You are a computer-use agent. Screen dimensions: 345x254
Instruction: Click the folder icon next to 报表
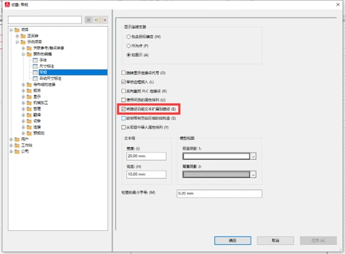pyautogui.click(x=29, y=90)
